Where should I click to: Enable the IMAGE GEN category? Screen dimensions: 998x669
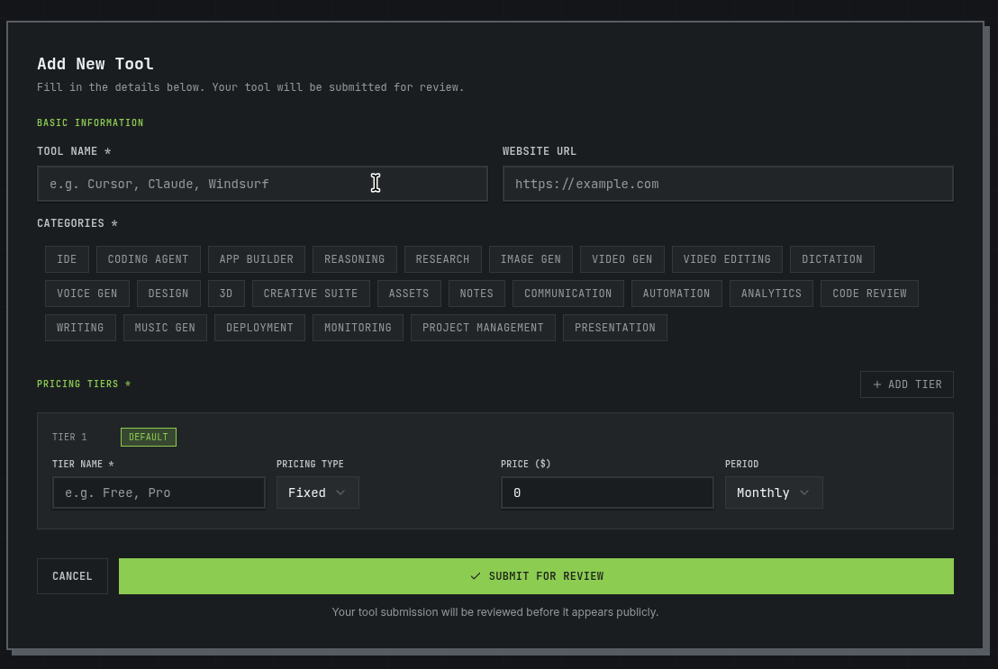(x=531, y=259)
